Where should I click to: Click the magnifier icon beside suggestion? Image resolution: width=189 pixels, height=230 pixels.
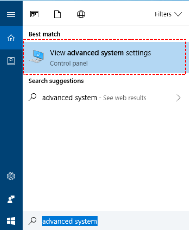[32, 97]
